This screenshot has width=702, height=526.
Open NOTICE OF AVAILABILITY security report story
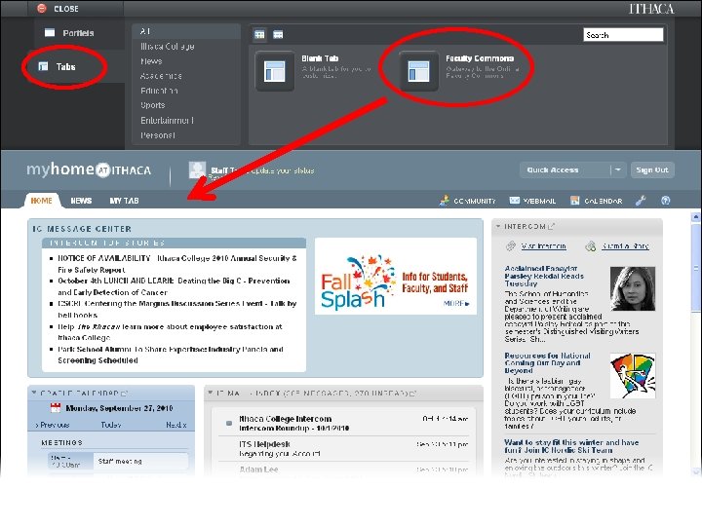pos(176,264)
